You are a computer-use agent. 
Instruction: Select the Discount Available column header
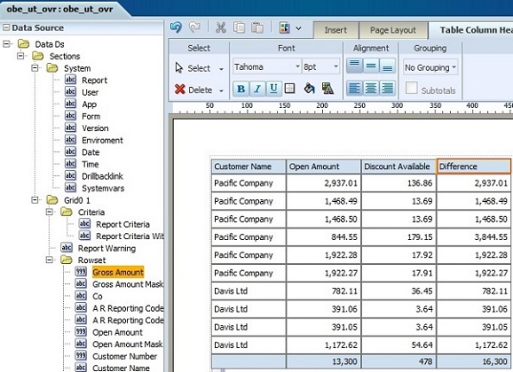pyautogui.click(x=399, y=167)
